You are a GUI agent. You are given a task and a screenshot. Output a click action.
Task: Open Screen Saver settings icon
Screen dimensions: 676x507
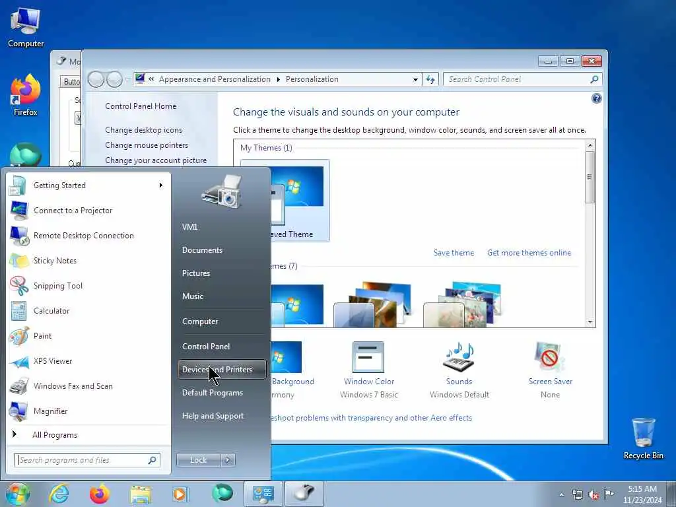(x=550, y=357)
